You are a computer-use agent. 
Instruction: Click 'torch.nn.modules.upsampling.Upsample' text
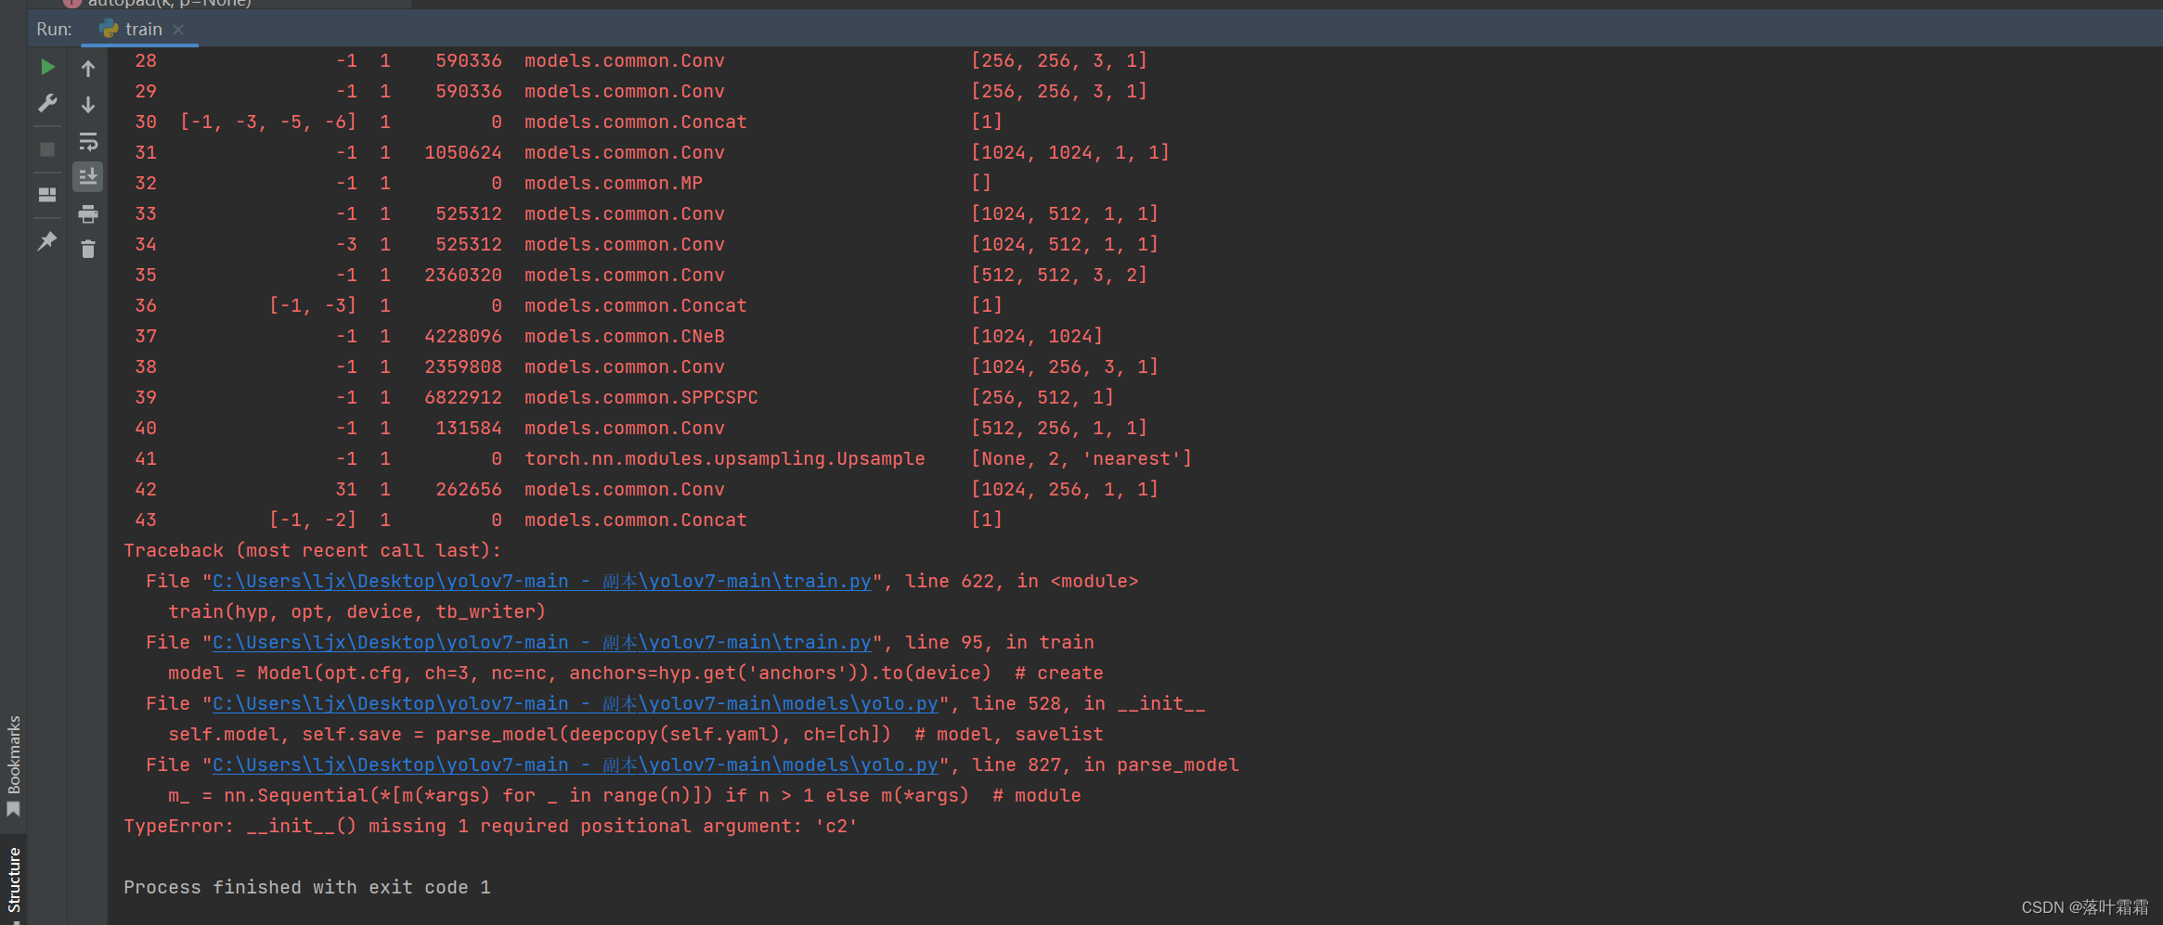[x=725, y=458]
